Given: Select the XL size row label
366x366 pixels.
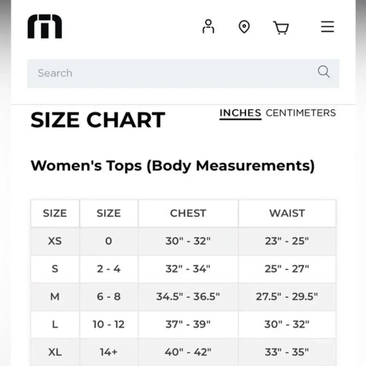Looking at the screenshot, I should 55,352.
